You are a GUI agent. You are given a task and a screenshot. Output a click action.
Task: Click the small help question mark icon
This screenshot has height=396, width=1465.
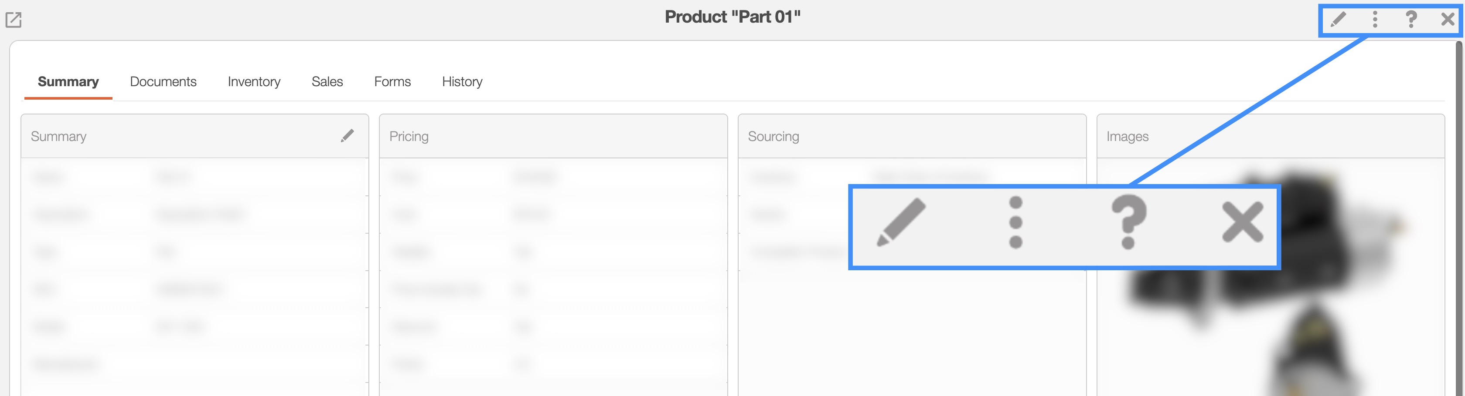click(1411, 19)
